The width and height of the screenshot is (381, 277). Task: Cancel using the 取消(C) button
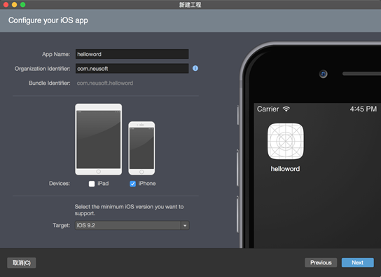(22, 263)
